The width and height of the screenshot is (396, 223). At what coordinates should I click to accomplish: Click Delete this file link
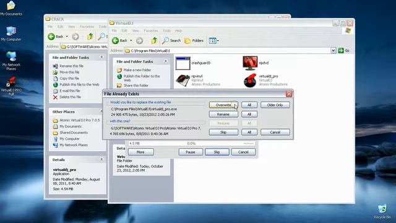click(x=70, y=97)
